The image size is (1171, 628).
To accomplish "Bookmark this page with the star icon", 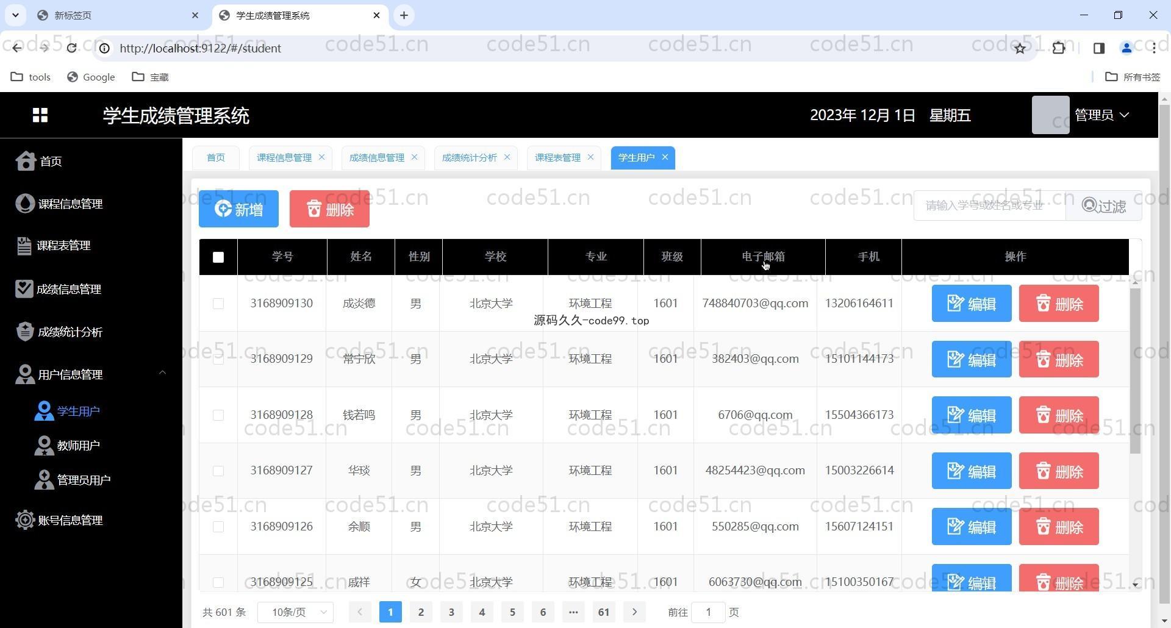I will pyautogui.click(x=1020, y=48).
